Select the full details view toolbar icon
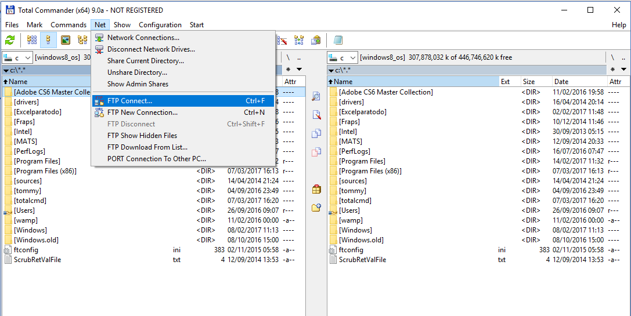Image resolution: width=631 pixels, height=316 pixels. click(48, 40)
